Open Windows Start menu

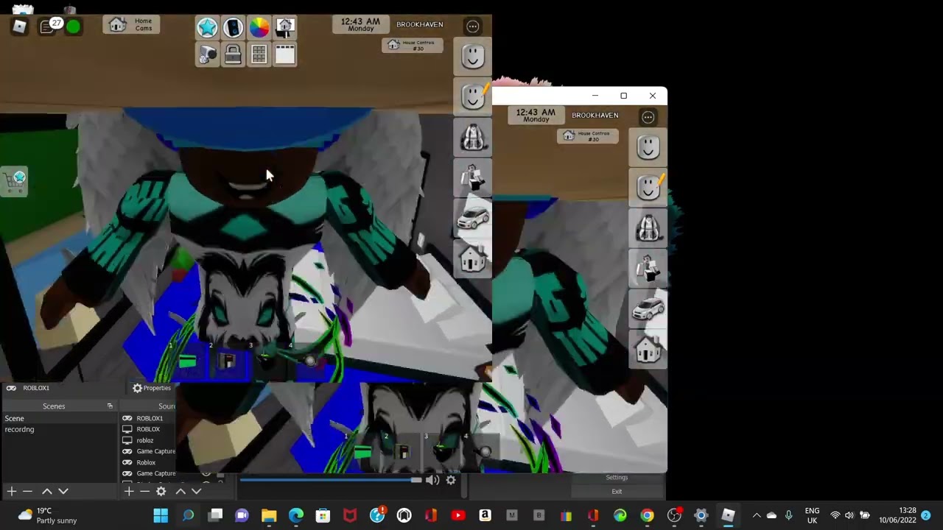click(x=161, y=515)
